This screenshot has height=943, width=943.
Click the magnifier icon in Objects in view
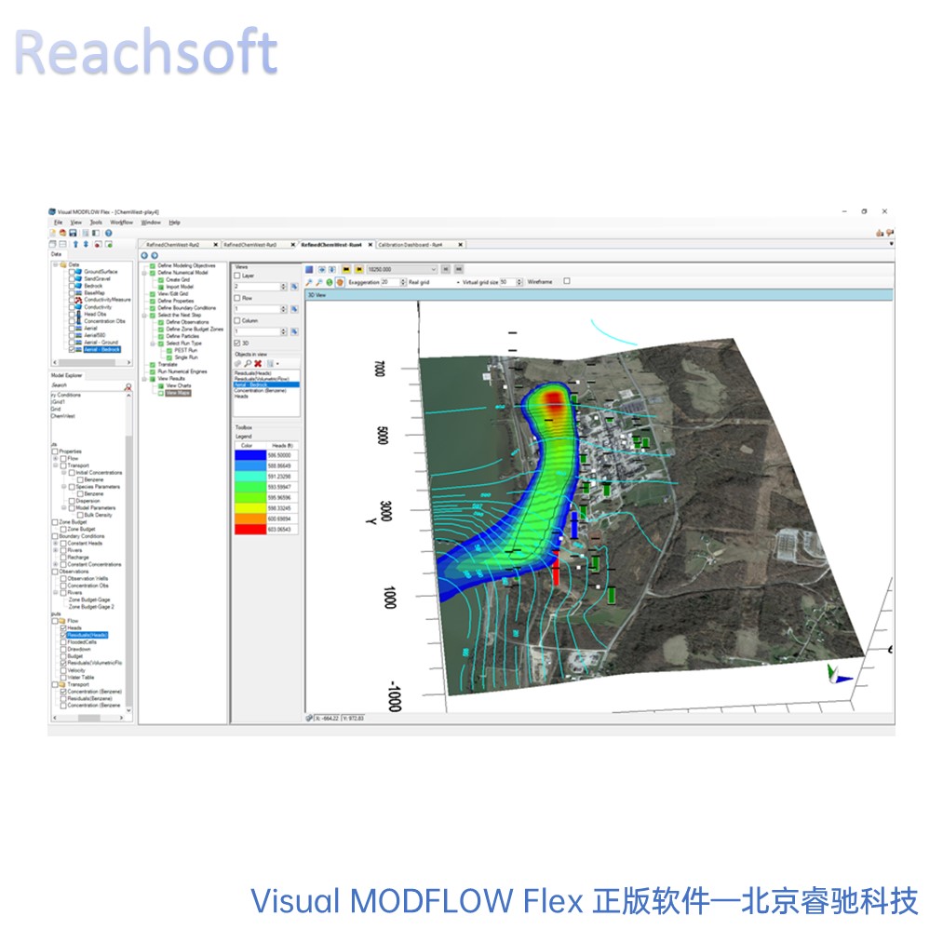tap(248, 364)
